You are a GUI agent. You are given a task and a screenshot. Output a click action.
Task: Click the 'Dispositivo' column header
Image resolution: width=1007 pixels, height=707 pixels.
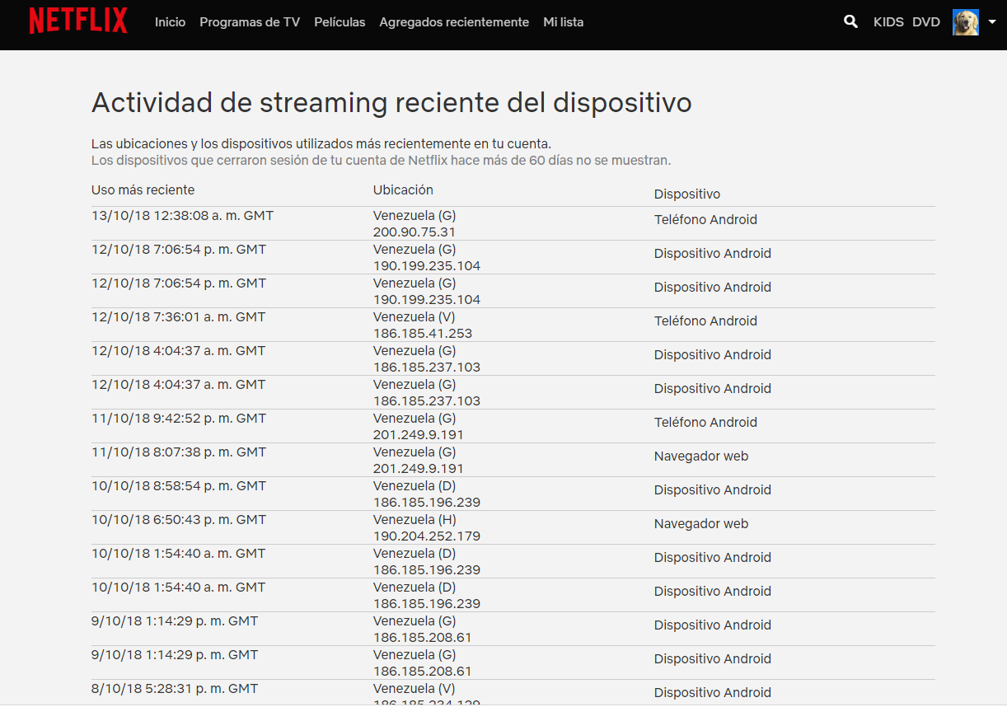tap(687, 194)
